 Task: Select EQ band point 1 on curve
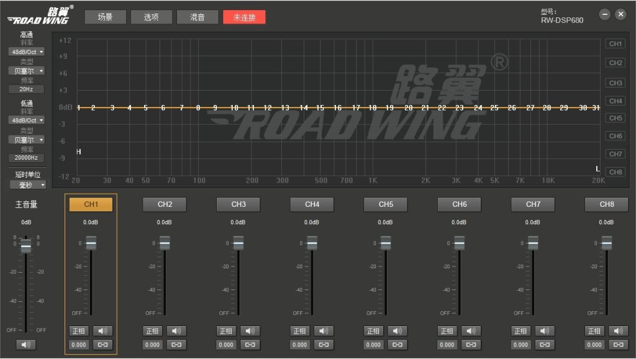coord(79,108)
